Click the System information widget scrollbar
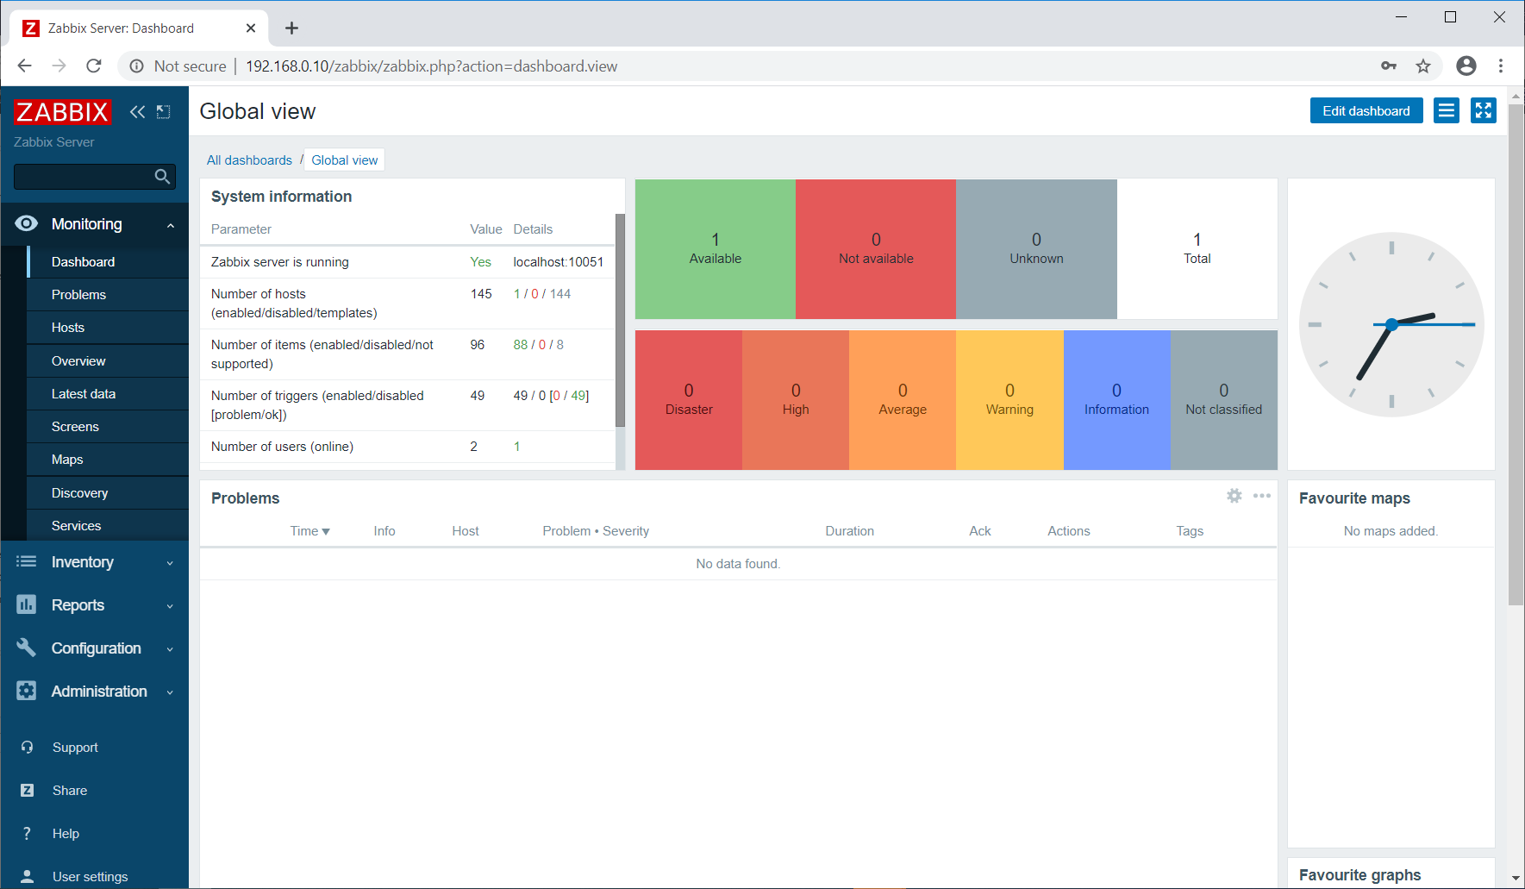 (620, 321)
